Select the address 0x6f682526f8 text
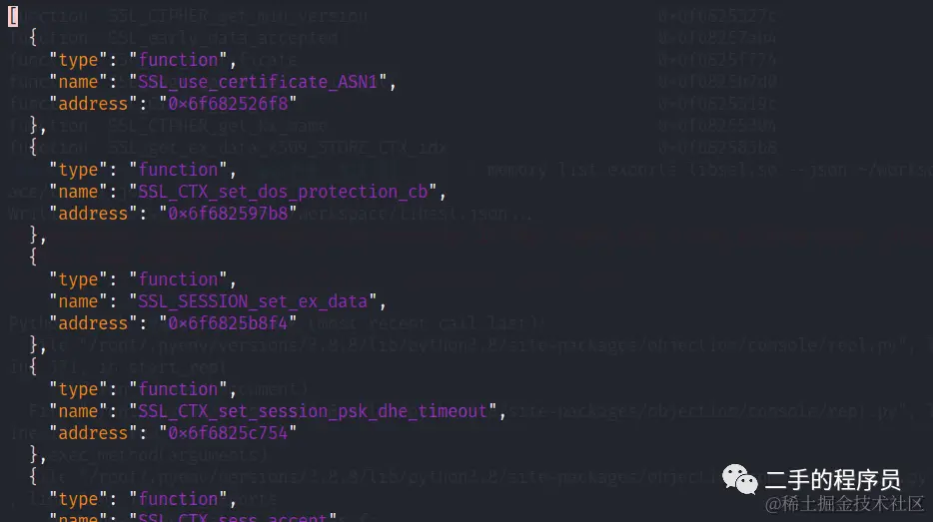Image resolution: width=933 pixels, height=522 pixels. [x=228, y=104]
